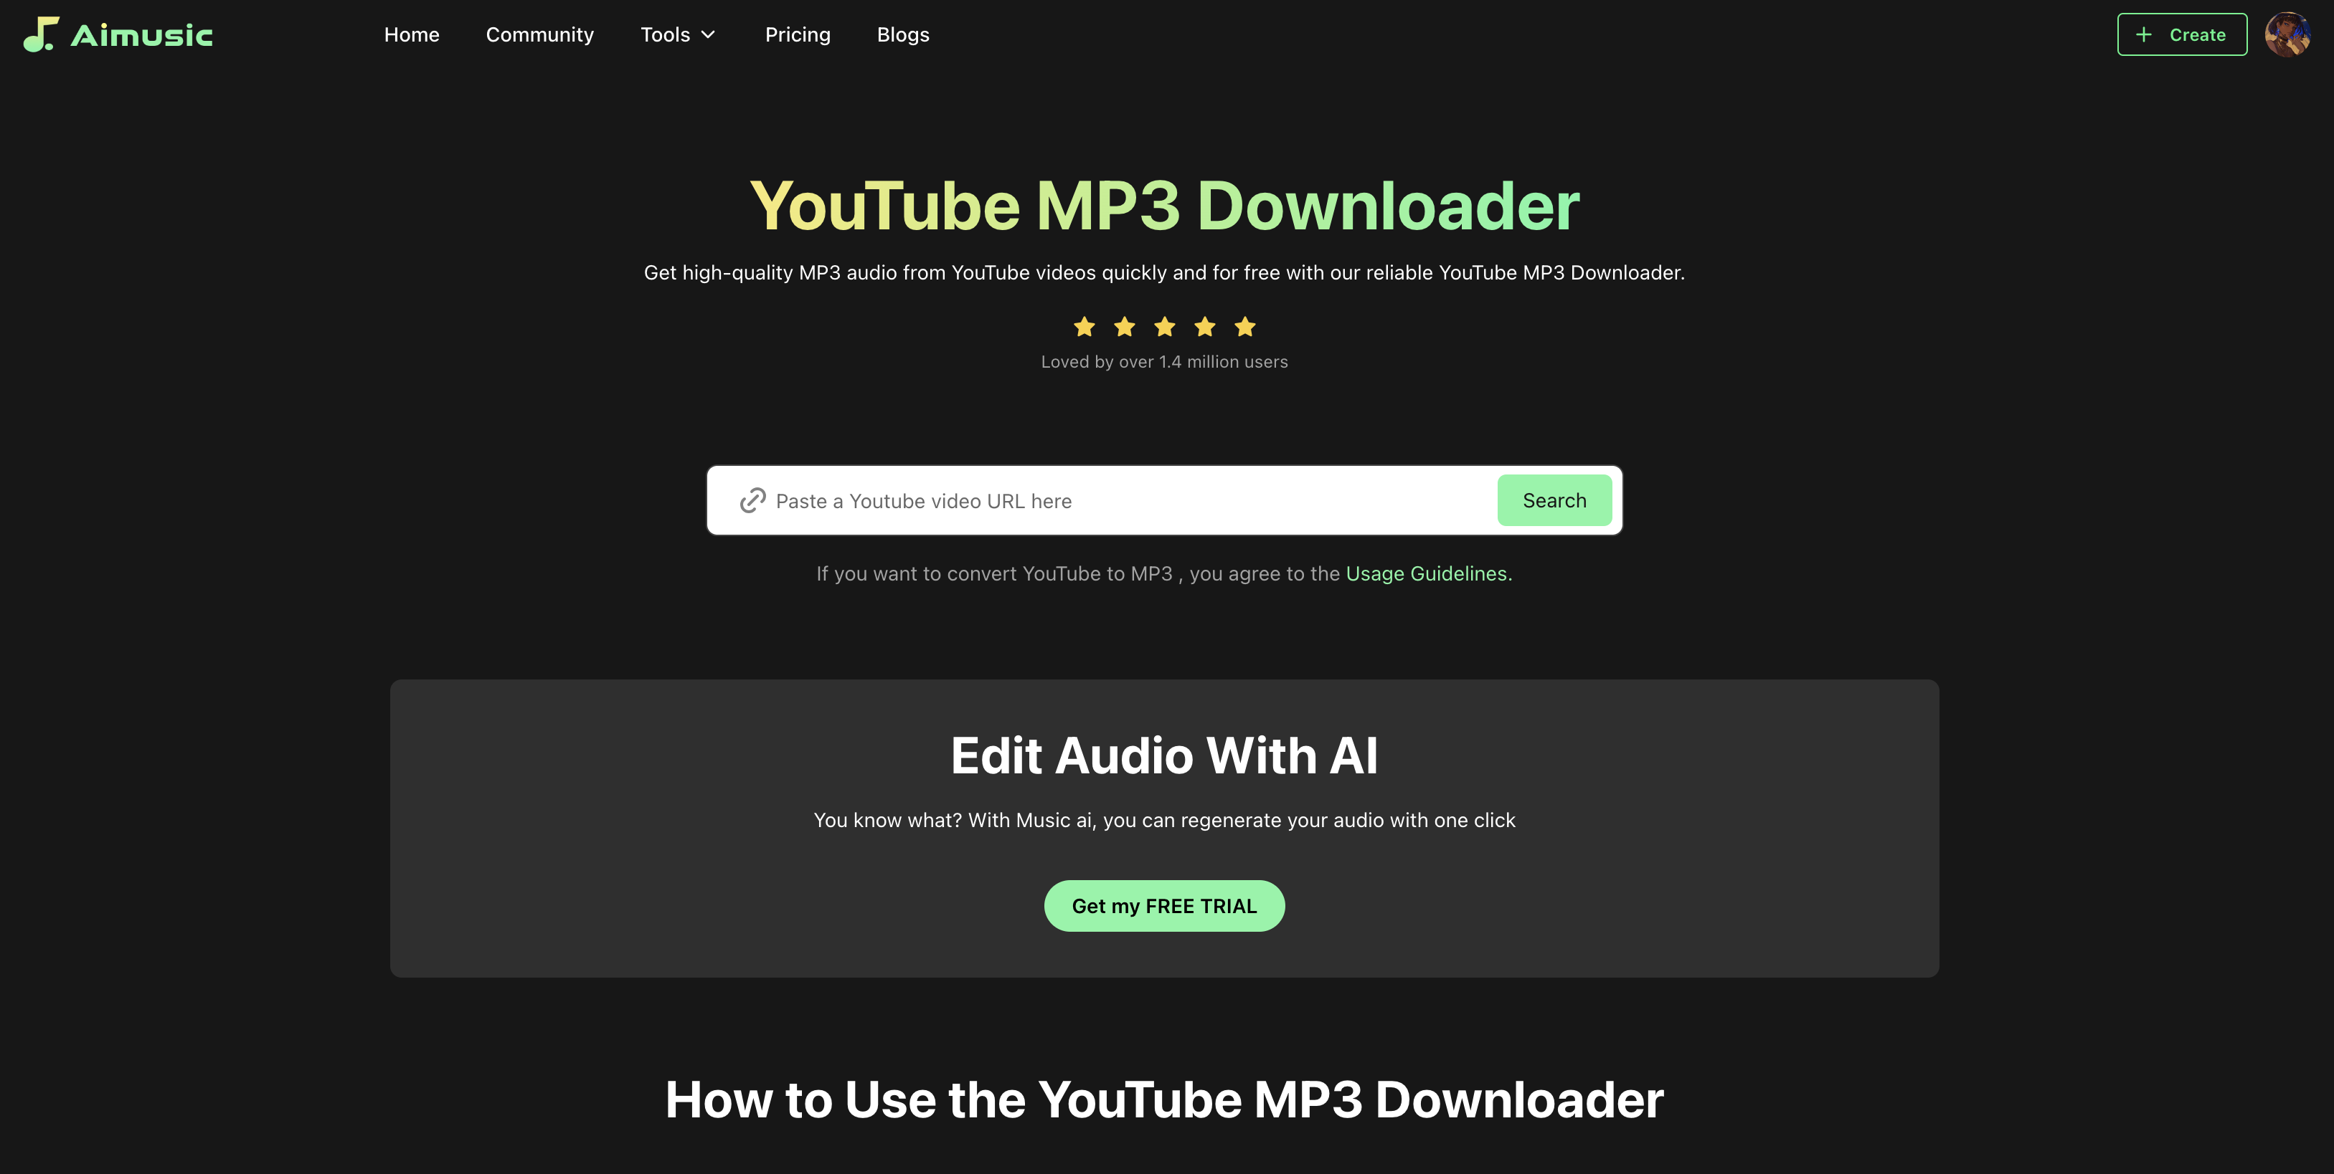
Task: Click the Search button
Action: (1555, 500)
